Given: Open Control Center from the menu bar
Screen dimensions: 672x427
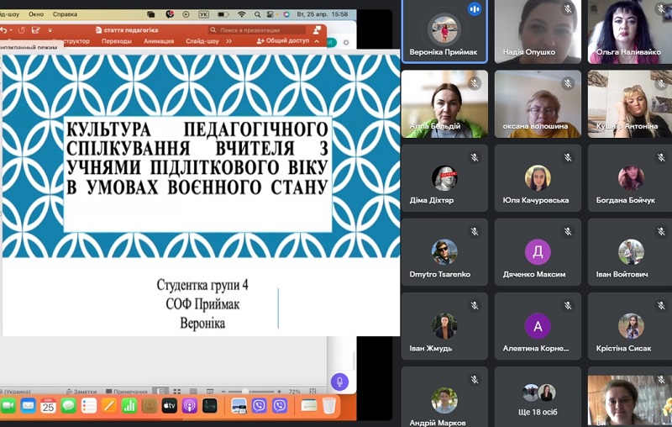Looking at the screenshot, I should pos(270,14).
